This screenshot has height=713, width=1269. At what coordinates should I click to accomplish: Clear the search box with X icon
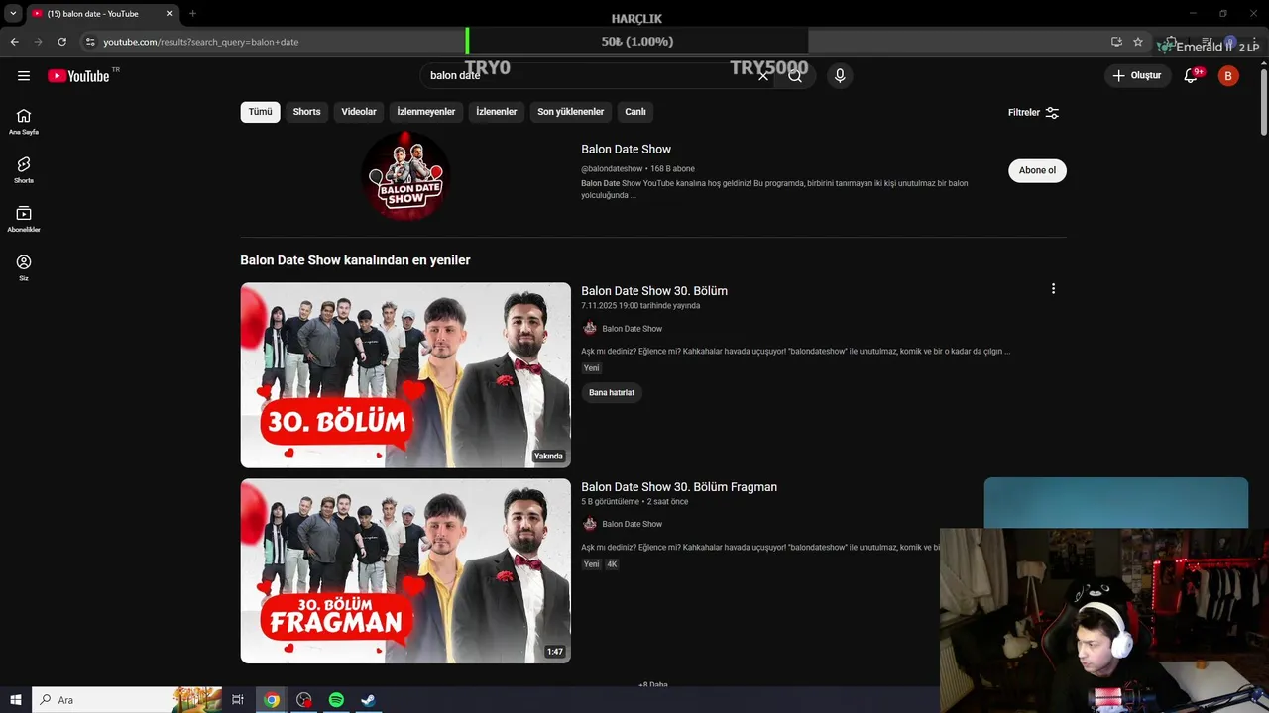(763, 75)
